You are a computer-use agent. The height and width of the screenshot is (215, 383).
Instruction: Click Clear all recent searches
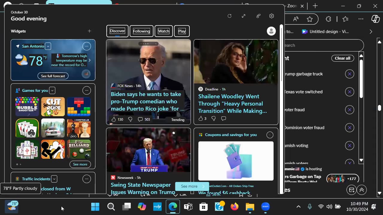[343, 58]
